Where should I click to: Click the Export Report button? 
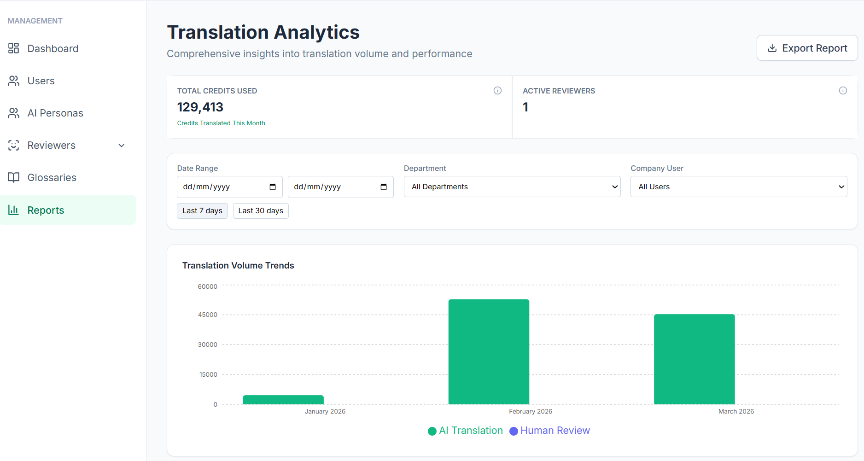pos(806,47)
